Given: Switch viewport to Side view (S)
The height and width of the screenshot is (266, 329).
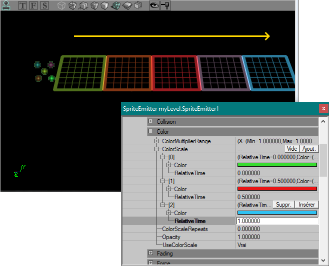Looking at the screenshot, I should pos(44,5).
